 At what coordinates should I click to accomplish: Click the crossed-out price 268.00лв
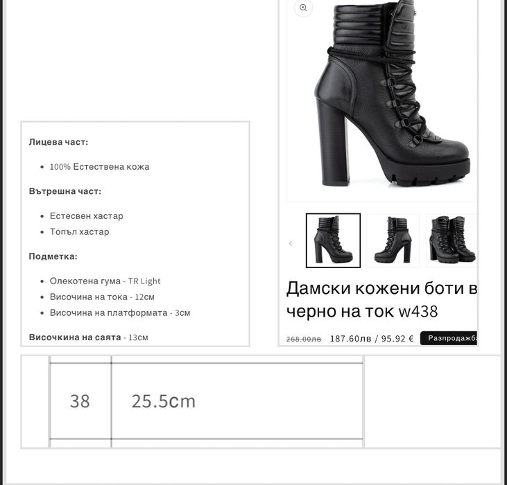[x=304, y=339]
